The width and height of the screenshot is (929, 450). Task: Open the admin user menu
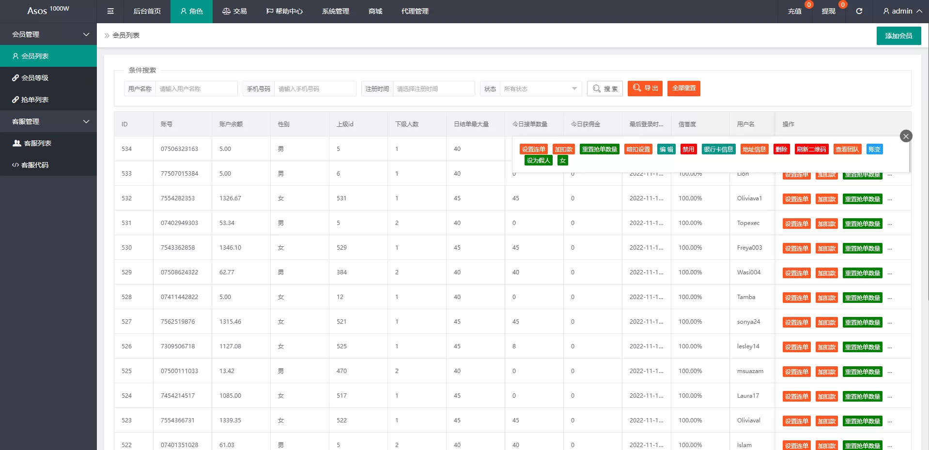902,11
